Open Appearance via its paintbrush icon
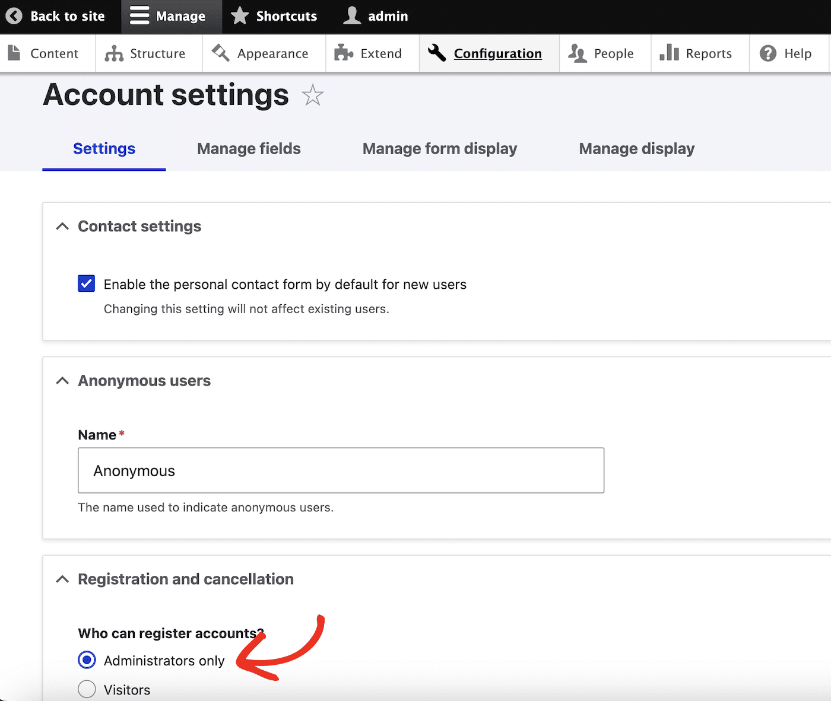831x701 pixels. 220,53
